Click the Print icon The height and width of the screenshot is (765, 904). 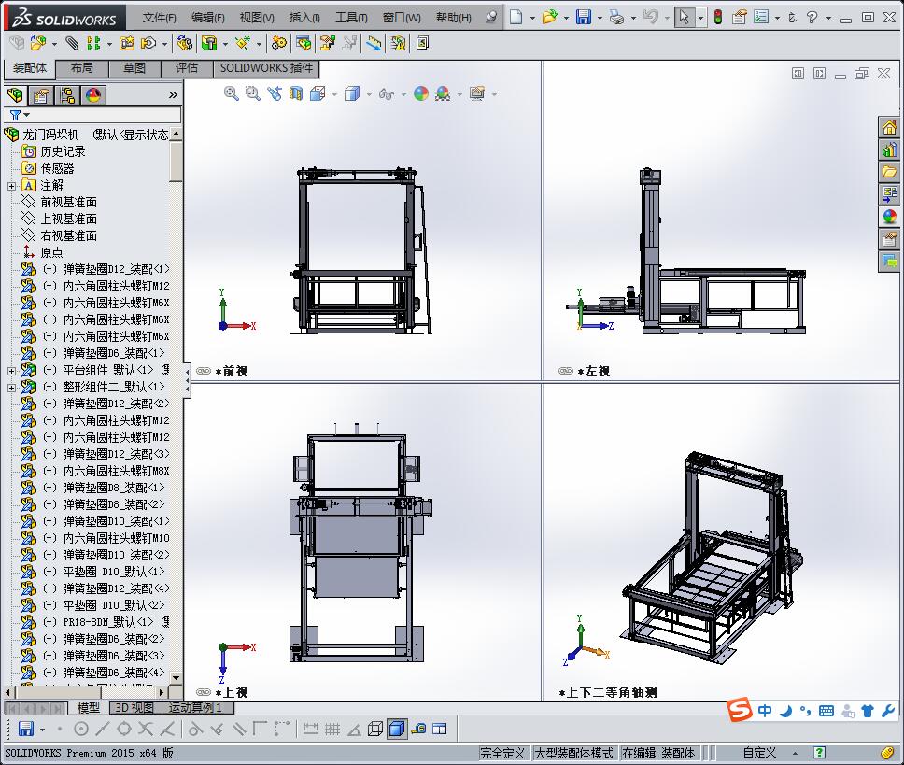617,18
